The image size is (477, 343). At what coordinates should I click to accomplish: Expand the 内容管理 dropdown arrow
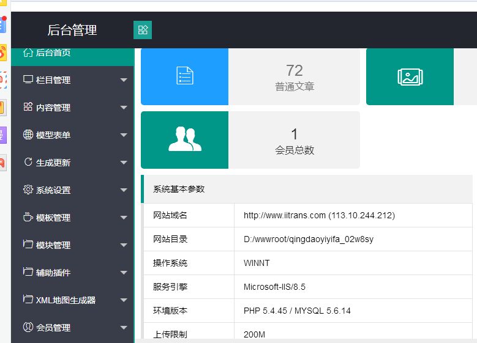pos(124,108)
